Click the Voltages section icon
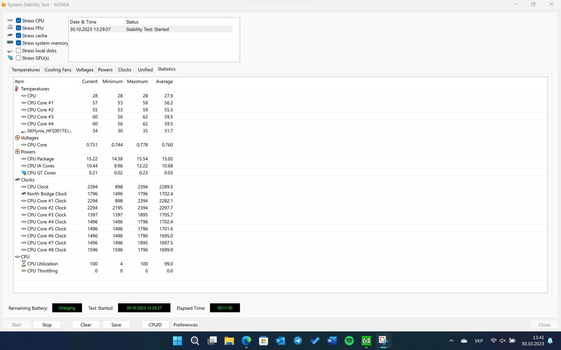 coord(17,137)
